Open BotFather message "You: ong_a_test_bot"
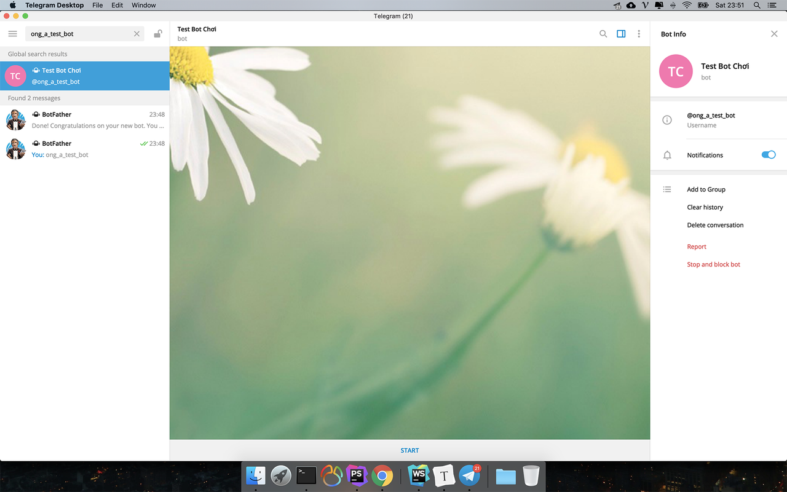The image size is (787, 492). click(85, 149)
